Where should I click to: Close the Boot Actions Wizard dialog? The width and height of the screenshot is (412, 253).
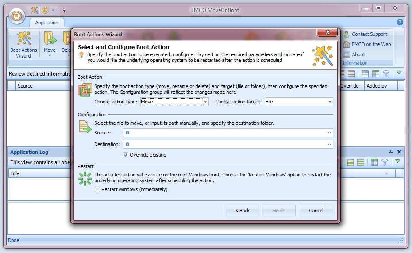327,32
